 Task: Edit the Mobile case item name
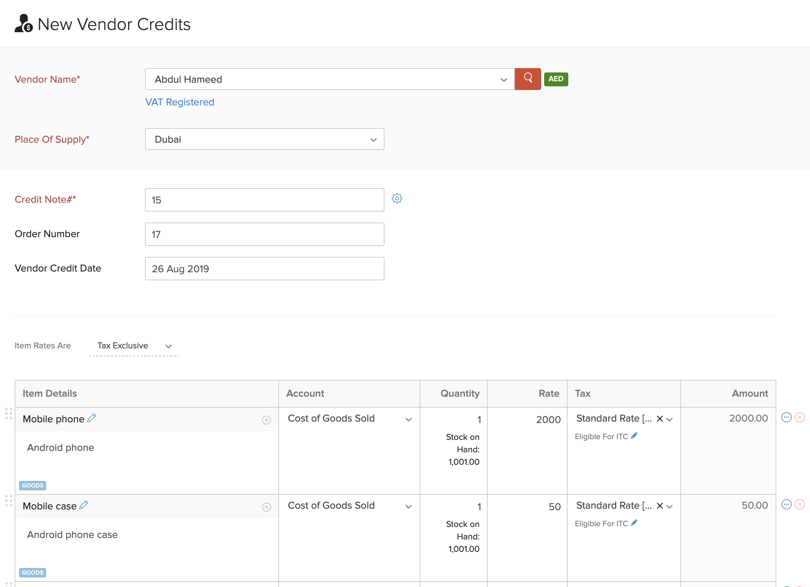[83, 505]
